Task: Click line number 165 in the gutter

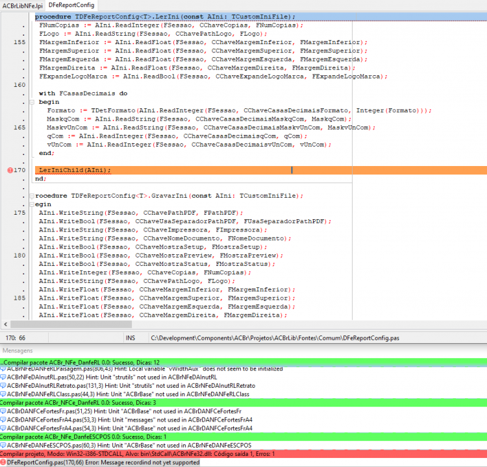Action: point(19,128)
